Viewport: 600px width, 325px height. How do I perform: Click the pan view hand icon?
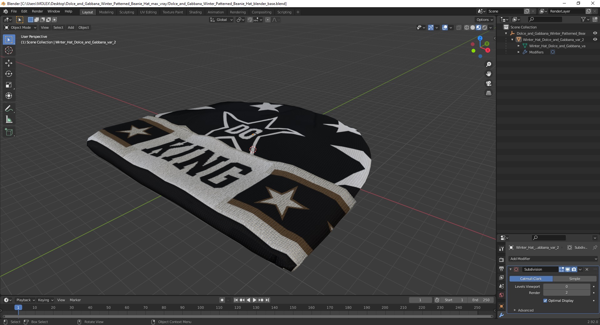click(489, 74)
